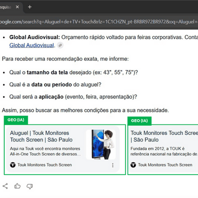The image size is (198, 198).
Task: Click the bold 'Global Audiovisual:' heading text
Action: [34, 37]
